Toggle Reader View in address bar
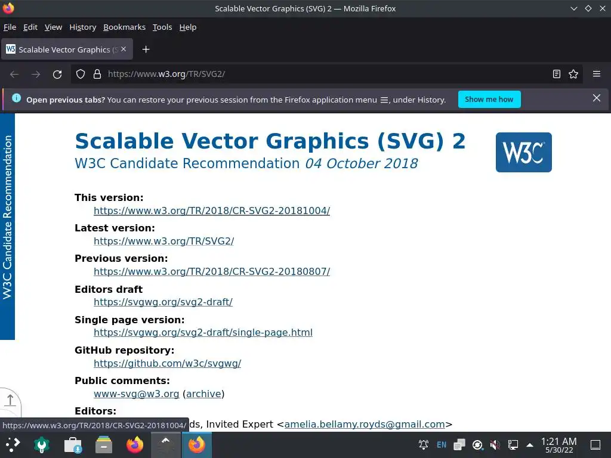This screenshot has width=611, height=458. point(557,74)
